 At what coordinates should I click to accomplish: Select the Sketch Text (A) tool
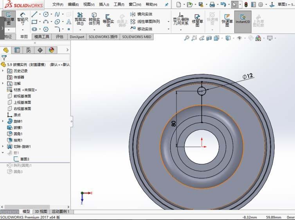pyautogui.click(x=69, y=22)
